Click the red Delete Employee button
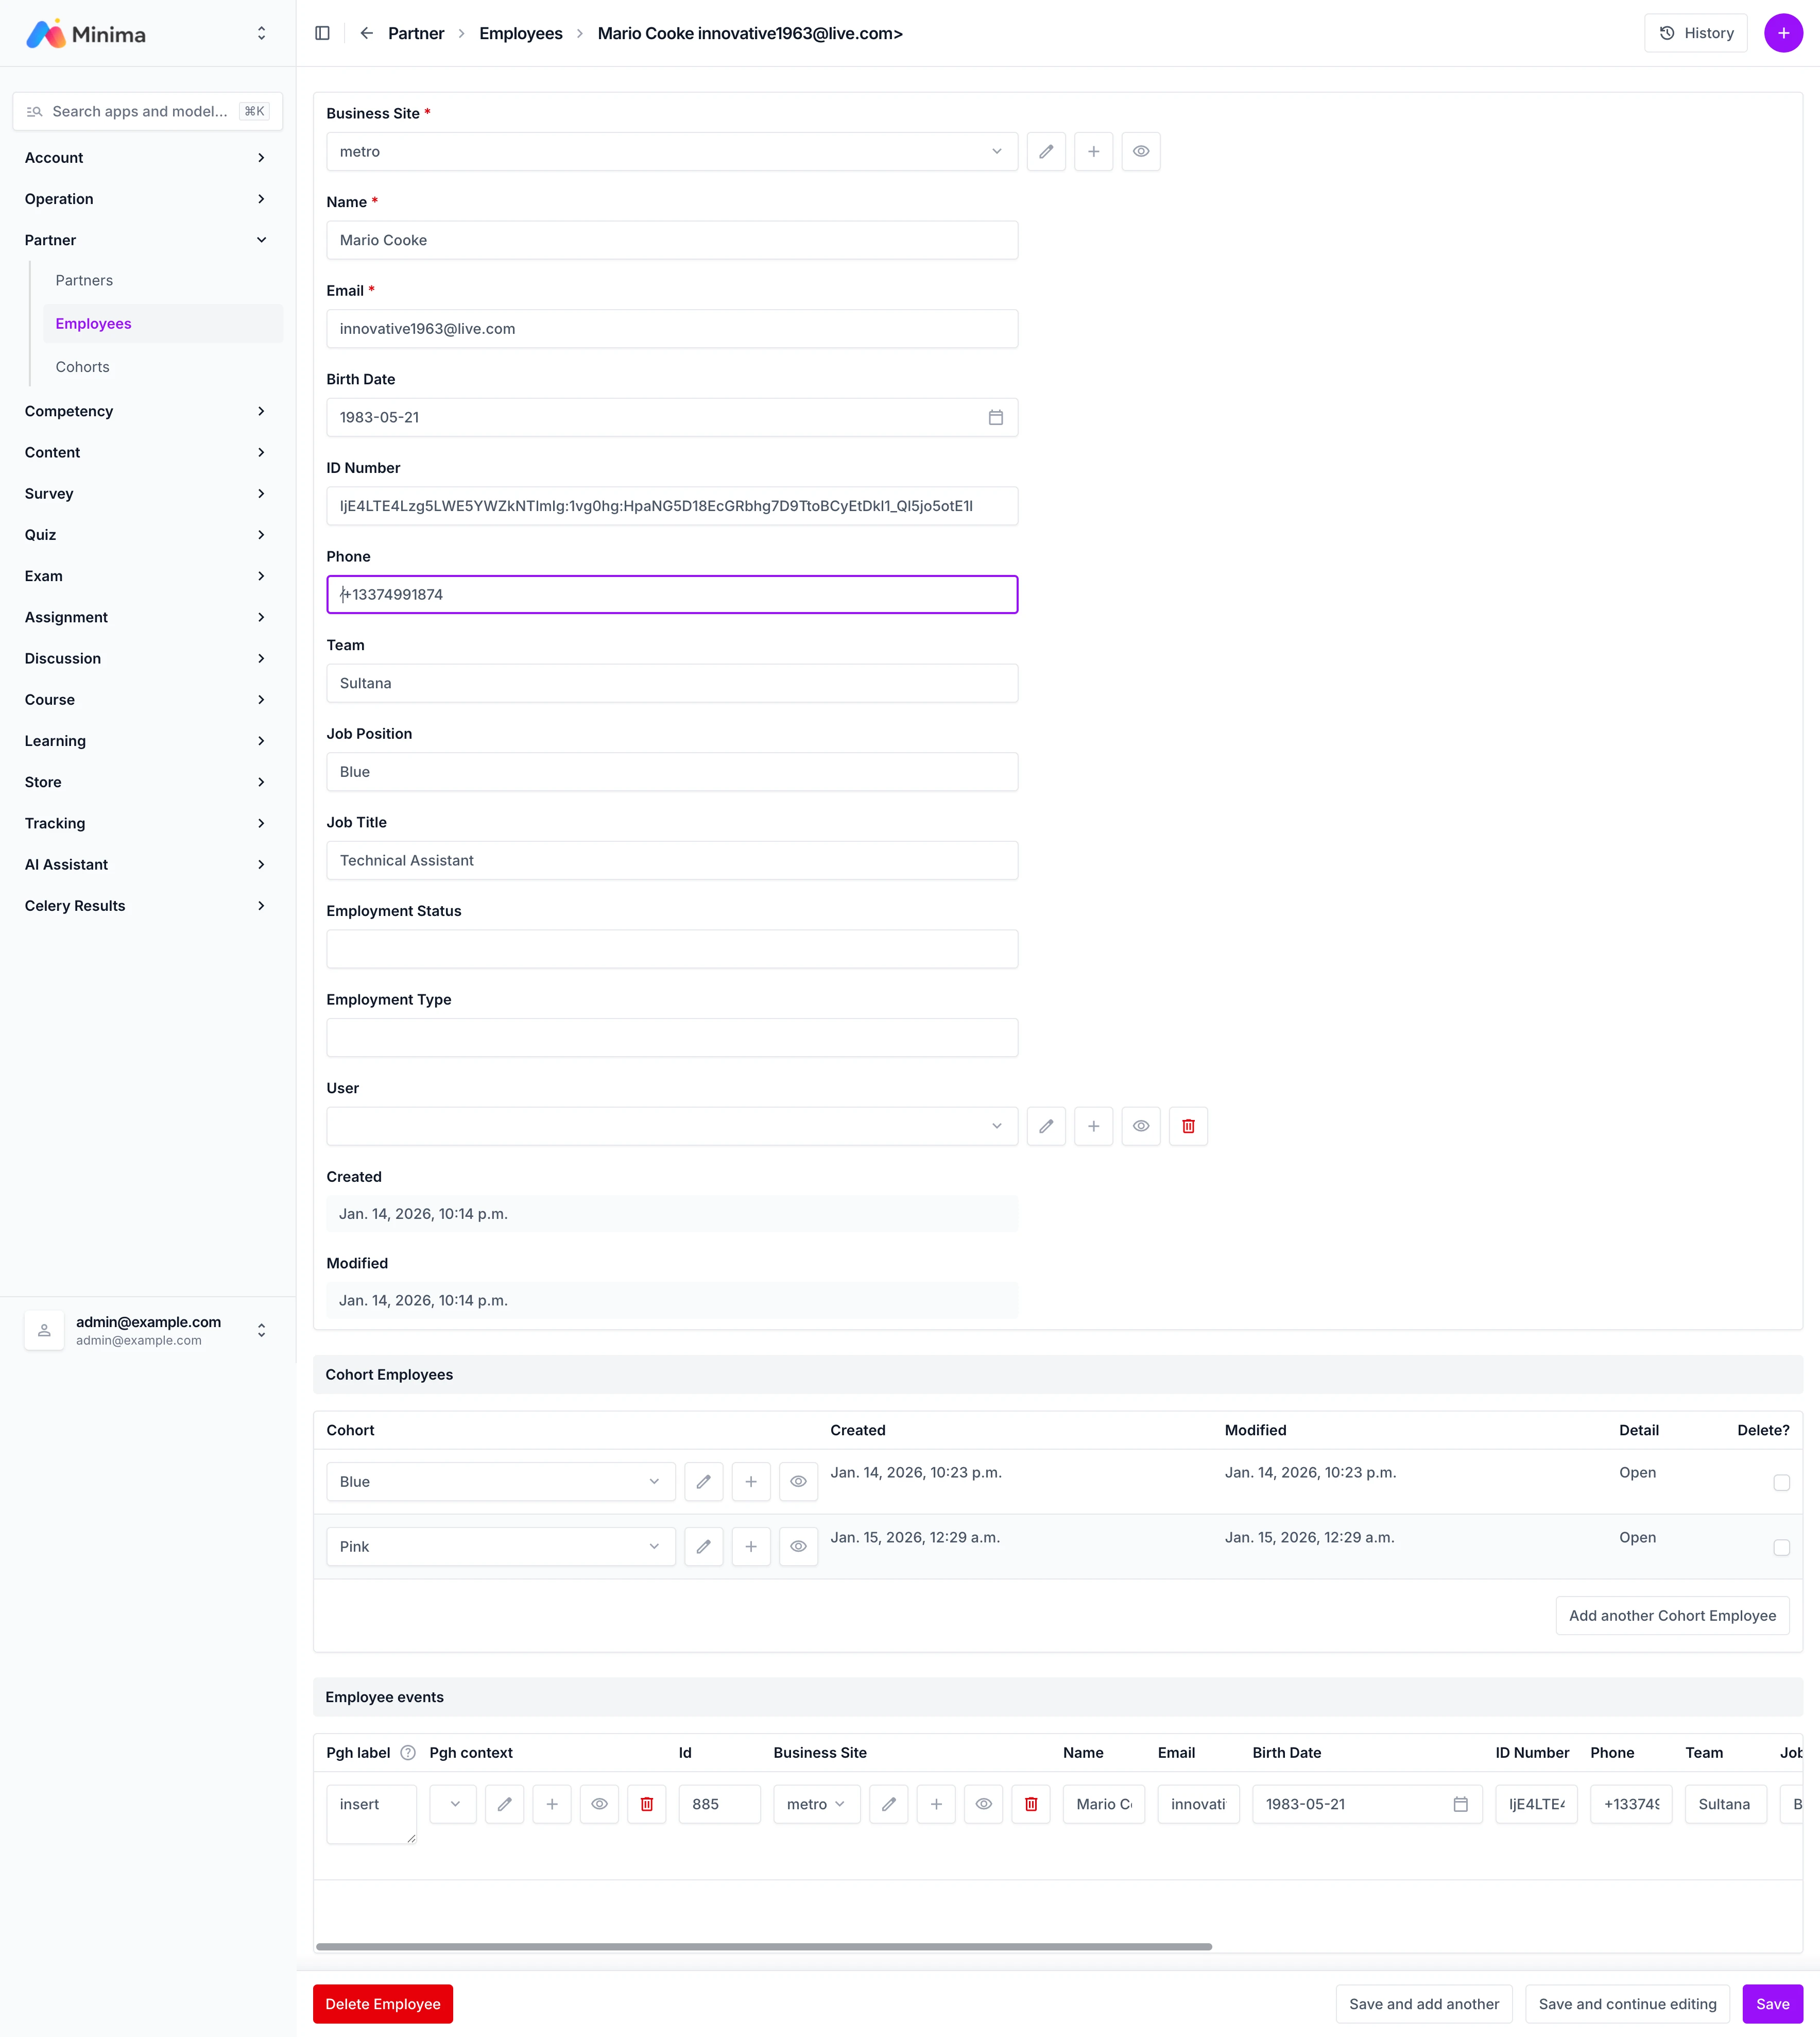 tap(382, 2004)
